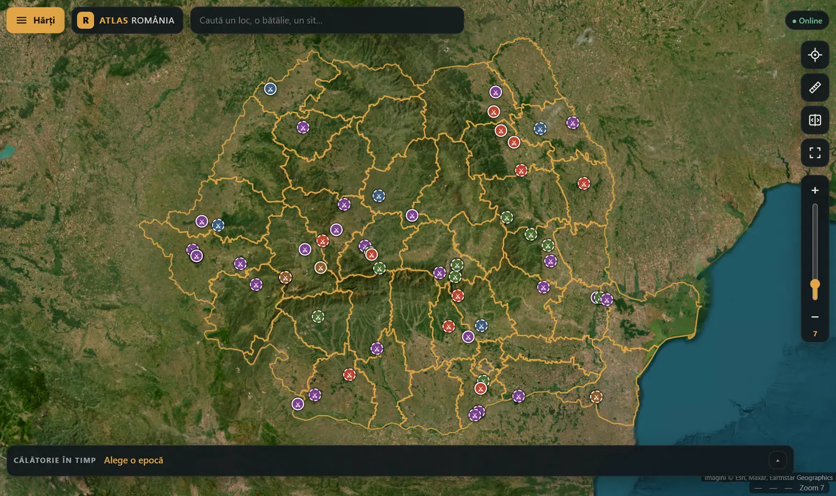The image size is (836, 496).
Task: Select the ruler measurement tool
Action: [815, 88]
